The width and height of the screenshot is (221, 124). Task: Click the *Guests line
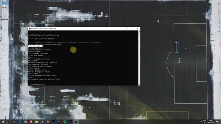point(31,57)
